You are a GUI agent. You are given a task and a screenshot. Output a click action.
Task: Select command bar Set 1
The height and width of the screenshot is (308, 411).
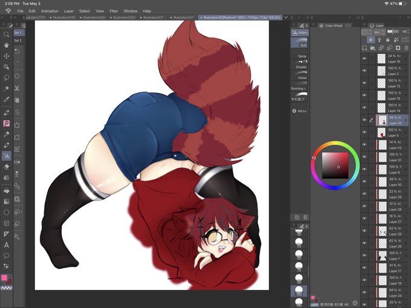(x=19, y=33)
